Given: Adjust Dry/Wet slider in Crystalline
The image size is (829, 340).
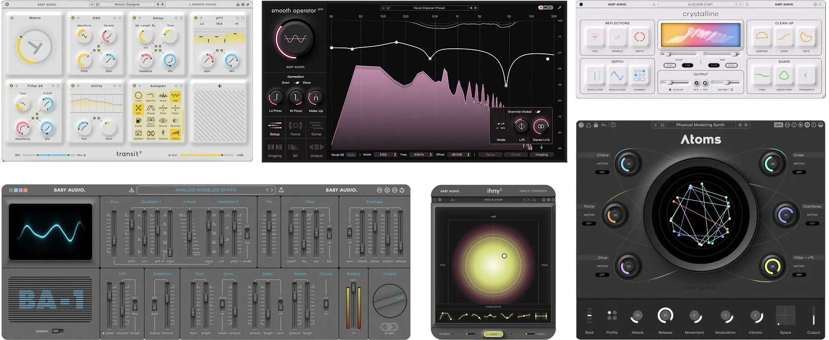Looking at the screenshot, I should point(725,83).
